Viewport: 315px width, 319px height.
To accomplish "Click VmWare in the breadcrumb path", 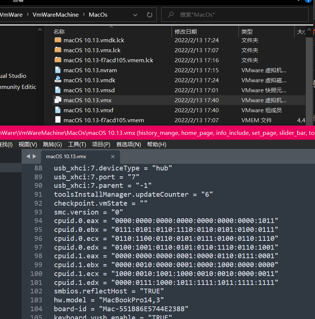I will tap(11, 15).
